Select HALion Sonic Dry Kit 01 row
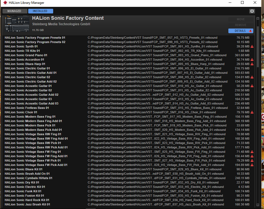 [129, 182]
